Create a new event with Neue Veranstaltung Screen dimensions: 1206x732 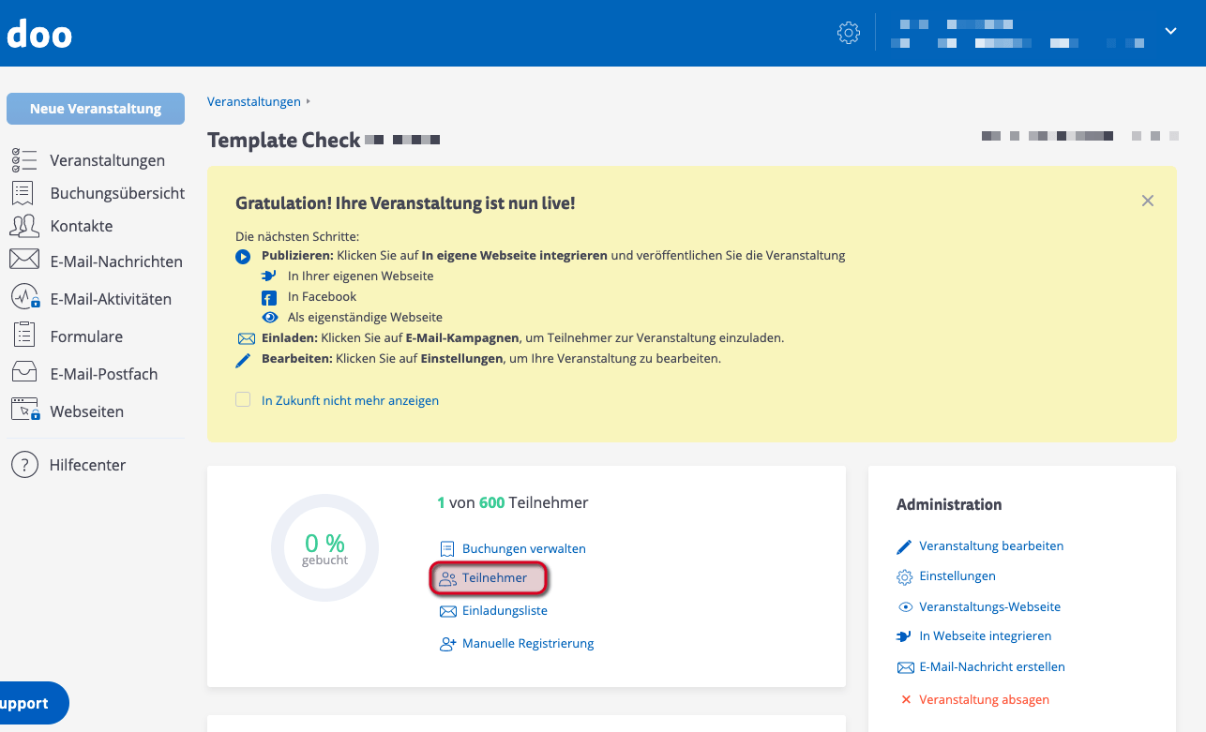coord(96,109)
